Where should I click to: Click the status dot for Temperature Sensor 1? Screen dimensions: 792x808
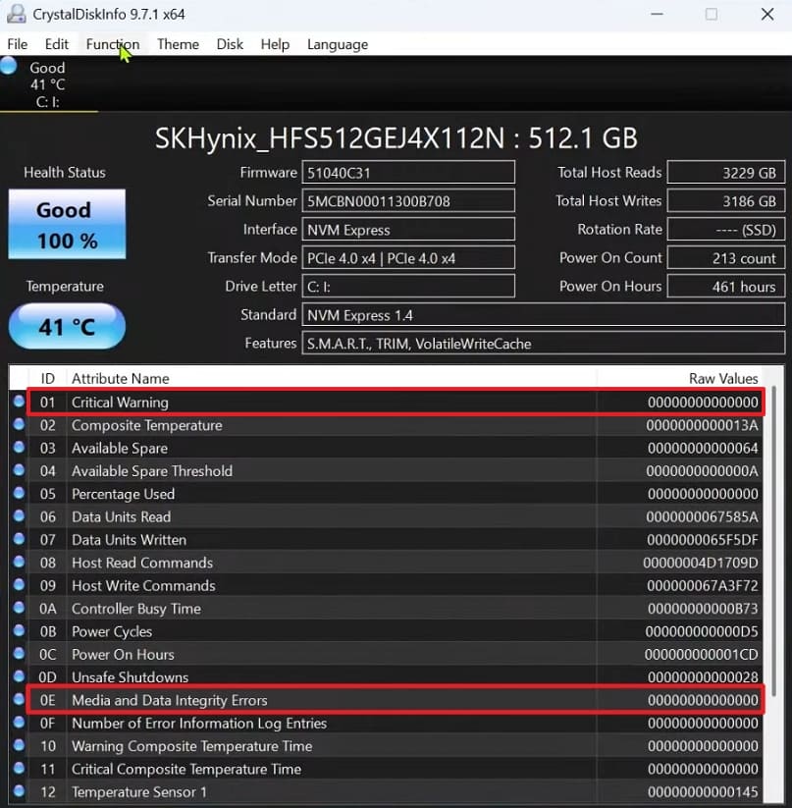coord(19,790)
